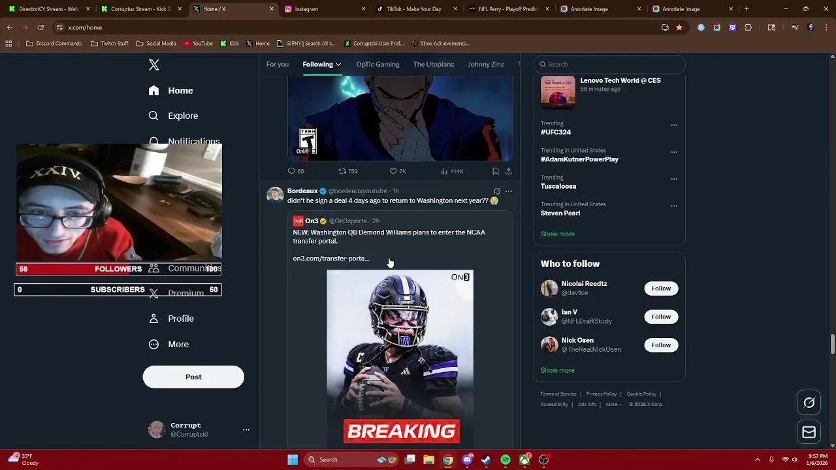The width and height of the screenshot is (836, 470).
Task: Switch to For you timeline tab
Action: pos(278,64)
